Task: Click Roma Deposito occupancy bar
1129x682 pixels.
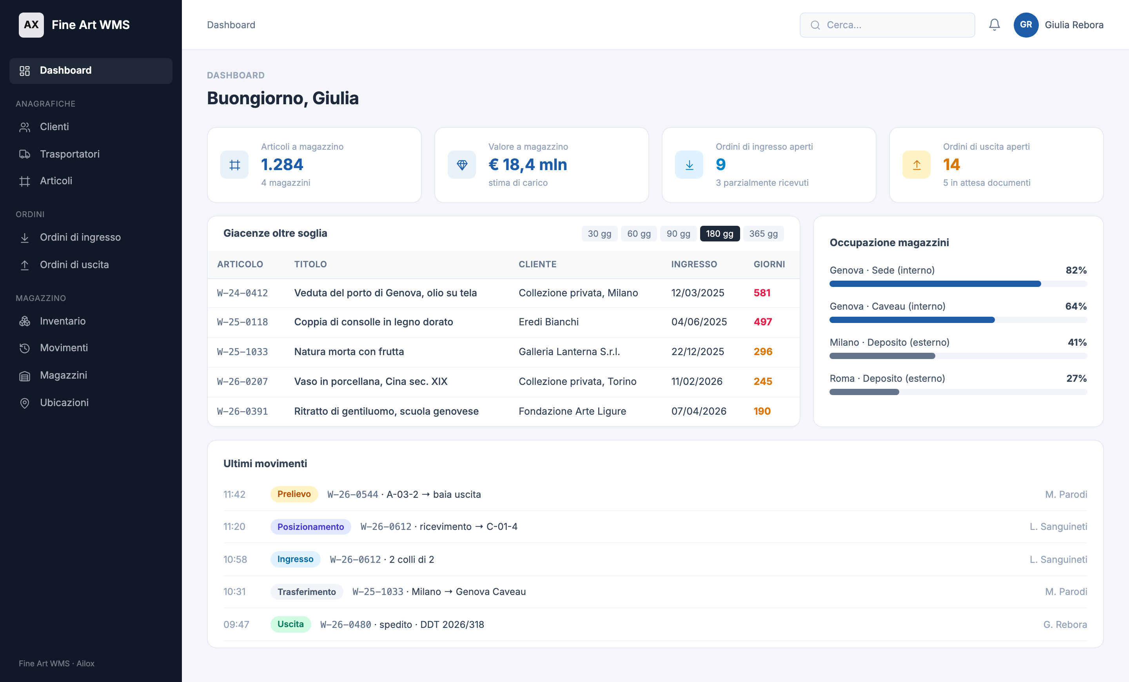Action: click(x=958, y=392)
